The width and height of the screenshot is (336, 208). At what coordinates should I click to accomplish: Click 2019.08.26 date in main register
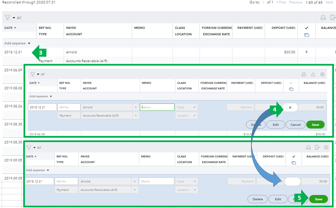[13, 106]
